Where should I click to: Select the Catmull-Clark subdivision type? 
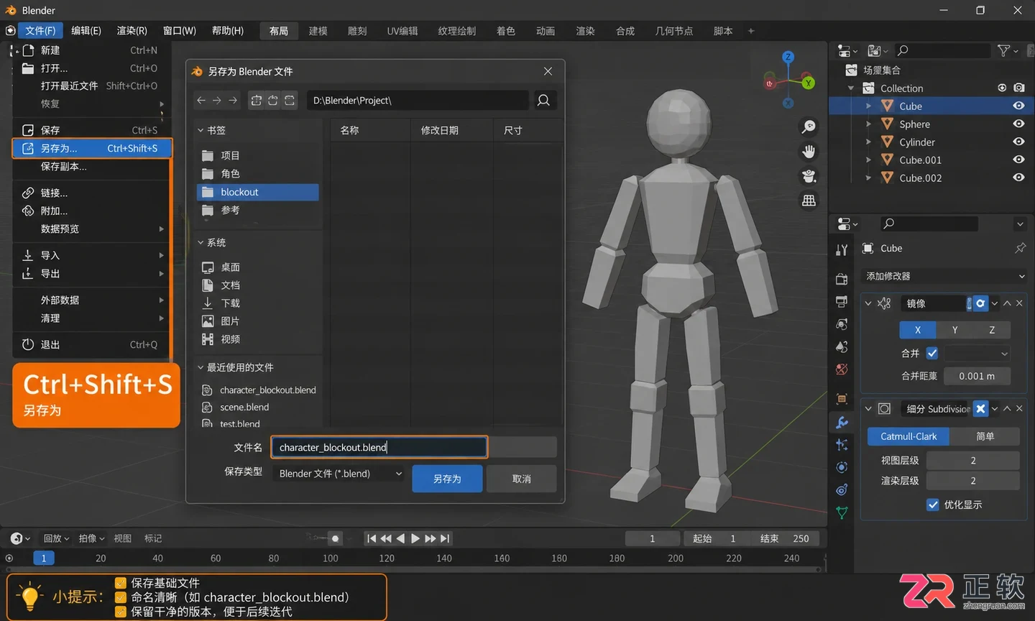pos(908,436)
